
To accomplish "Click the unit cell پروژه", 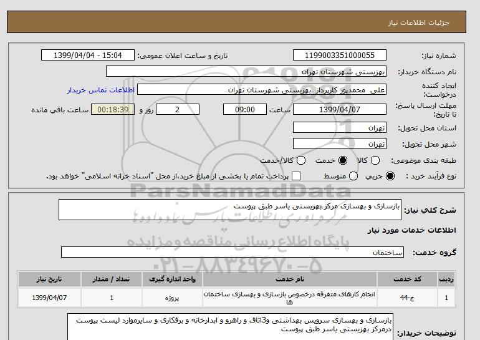I will pos(172,298).
